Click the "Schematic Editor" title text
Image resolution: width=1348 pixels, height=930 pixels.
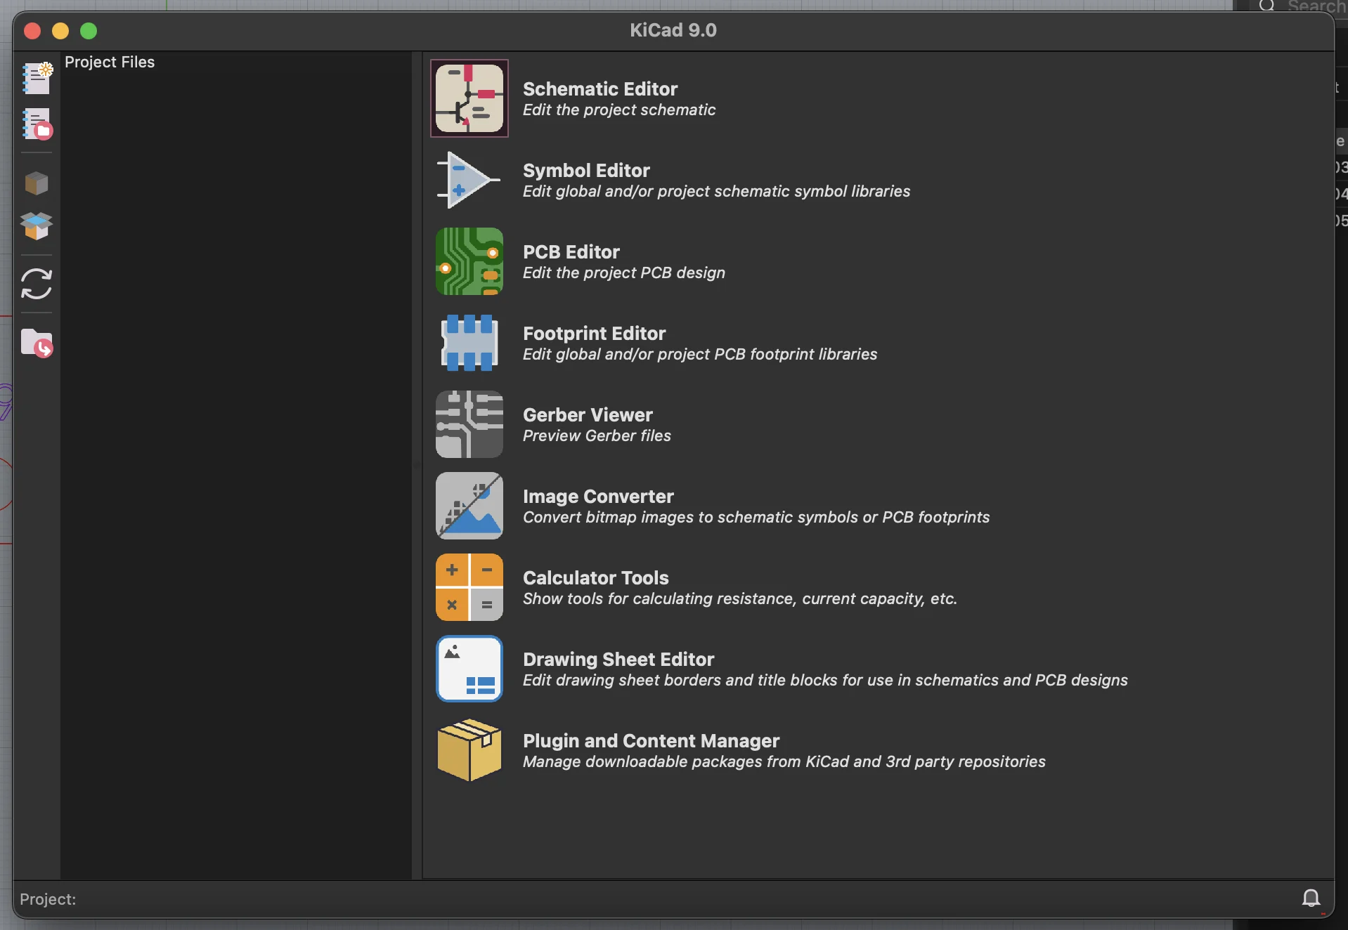click(x=600, y=89)
